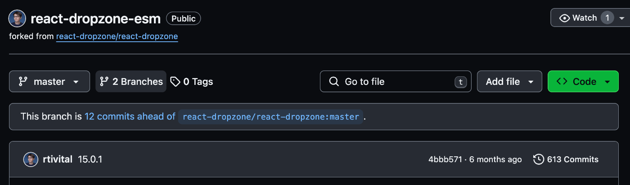The width and height of the screenshot is (630, 185).
Task: Click the eye icon in Watch button
Action: click(564, 18)
